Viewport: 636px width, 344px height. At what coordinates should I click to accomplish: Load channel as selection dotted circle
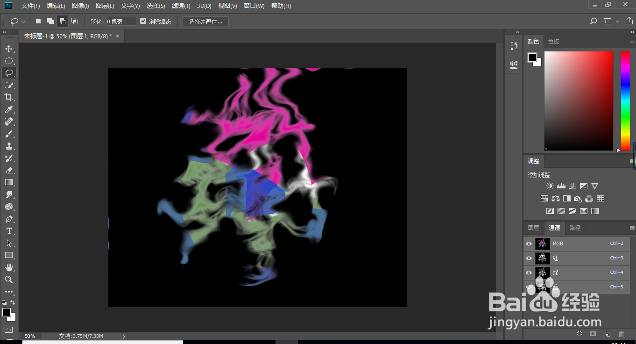click(x=579, y=334)
